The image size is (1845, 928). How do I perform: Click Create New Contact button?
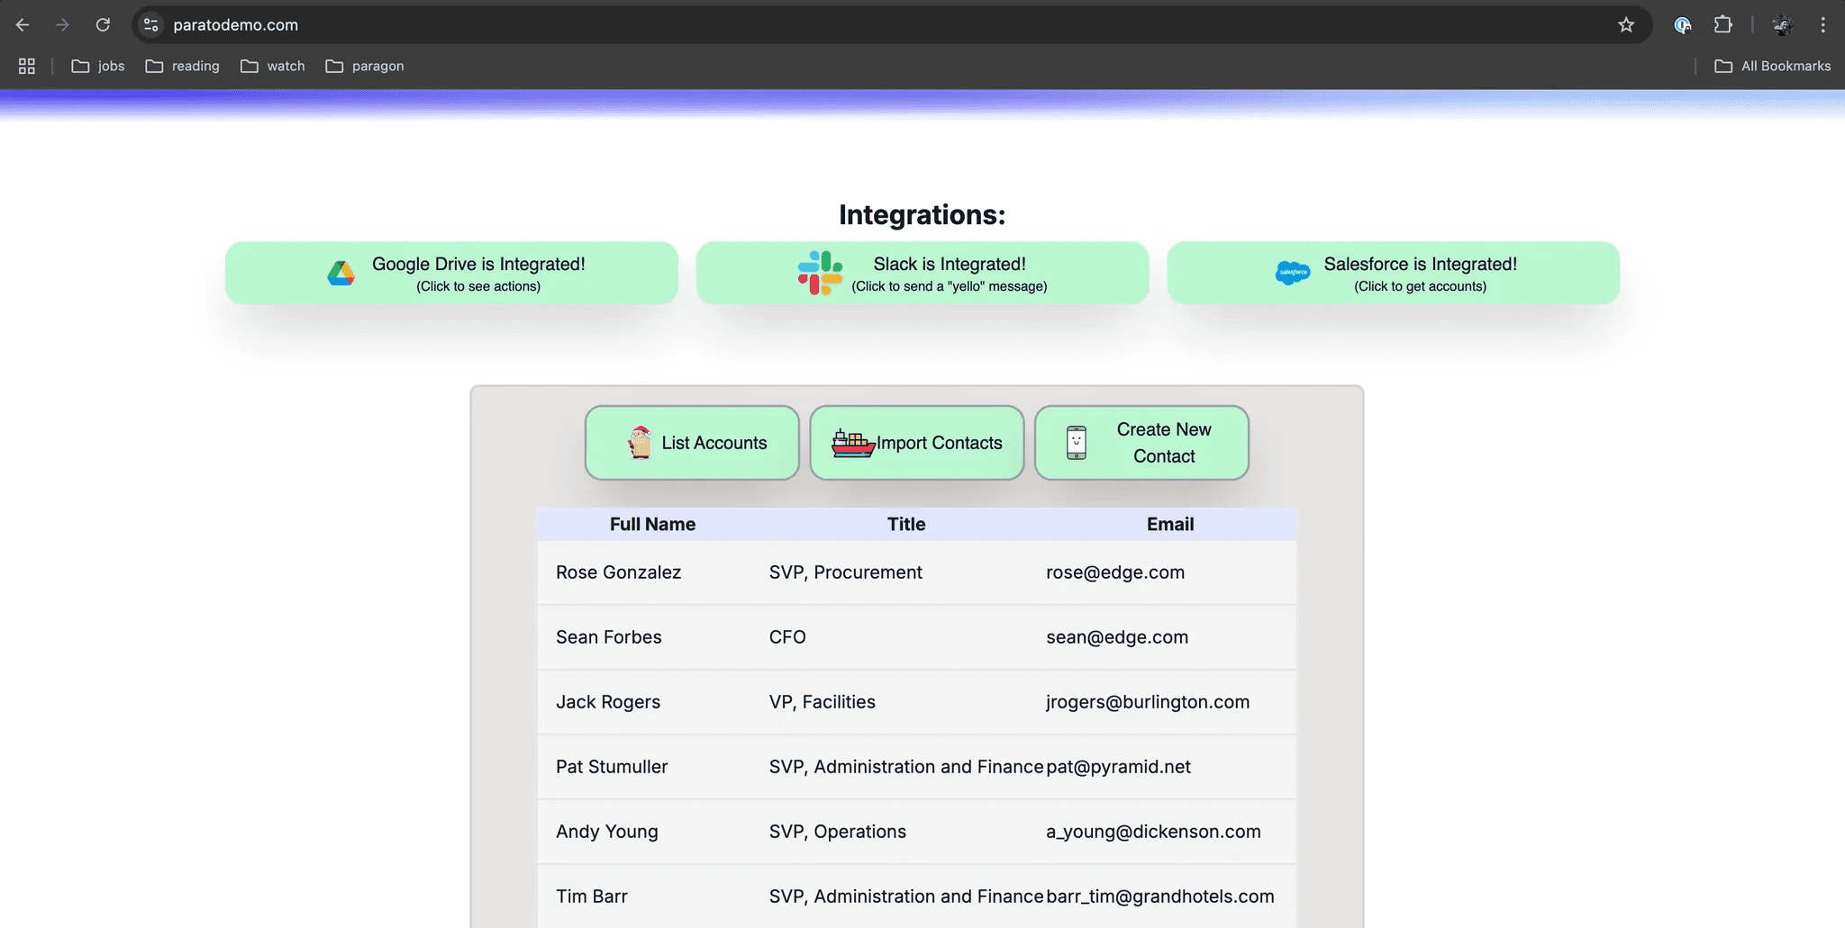point(1141,443)
